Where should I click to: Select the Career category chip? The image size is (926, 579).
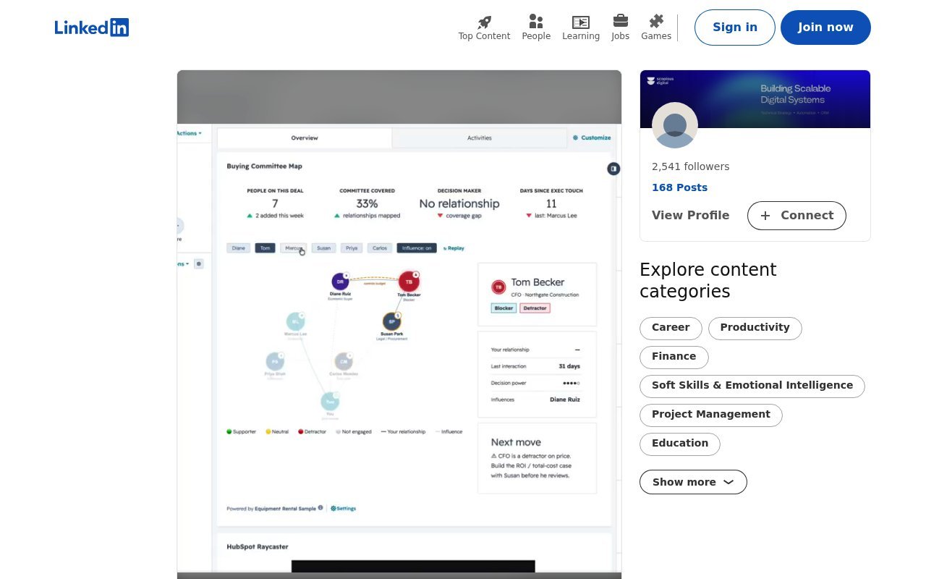671,328
